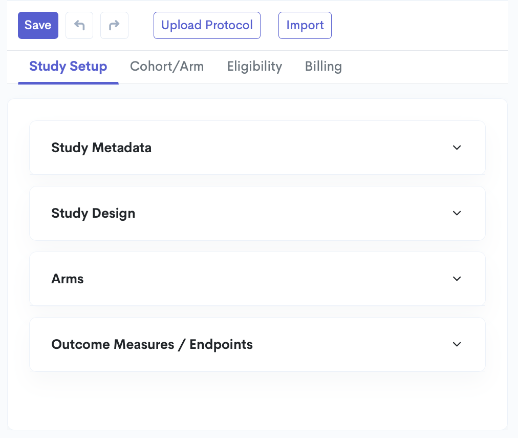Switch to the Cohort/Arm tab

click(167, 67)
